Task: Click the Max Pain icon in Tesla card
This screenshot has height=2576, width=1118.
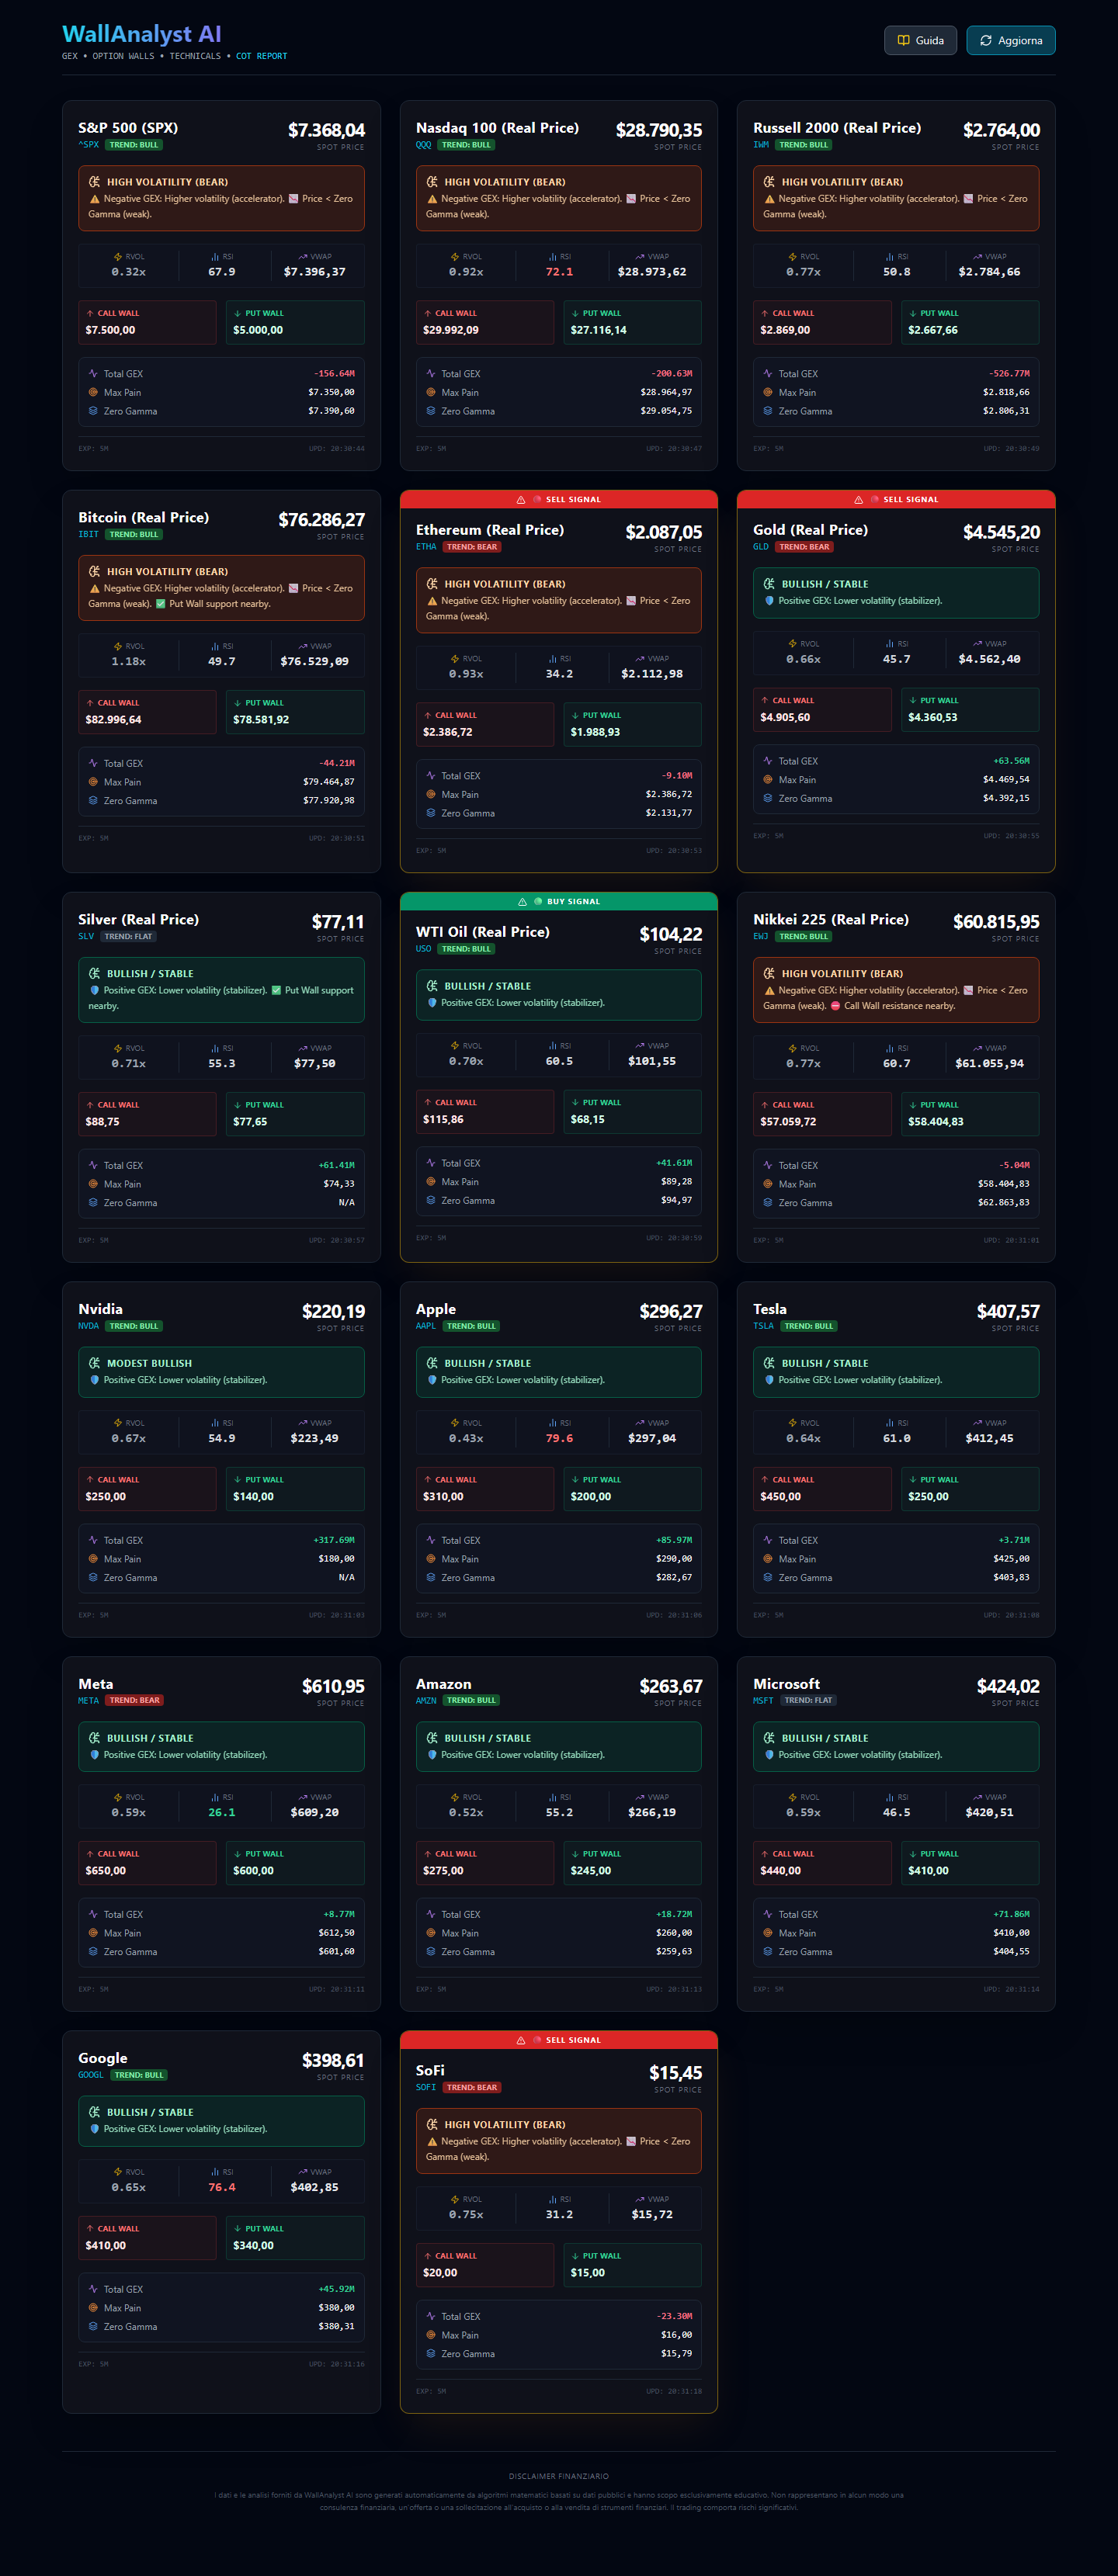Action: [768, 1559]
